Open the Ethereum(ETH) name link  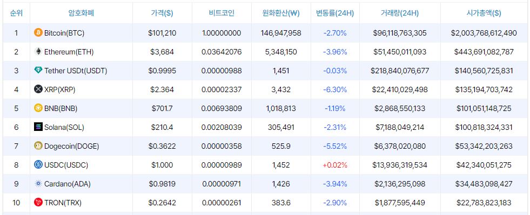coord(69,52)
